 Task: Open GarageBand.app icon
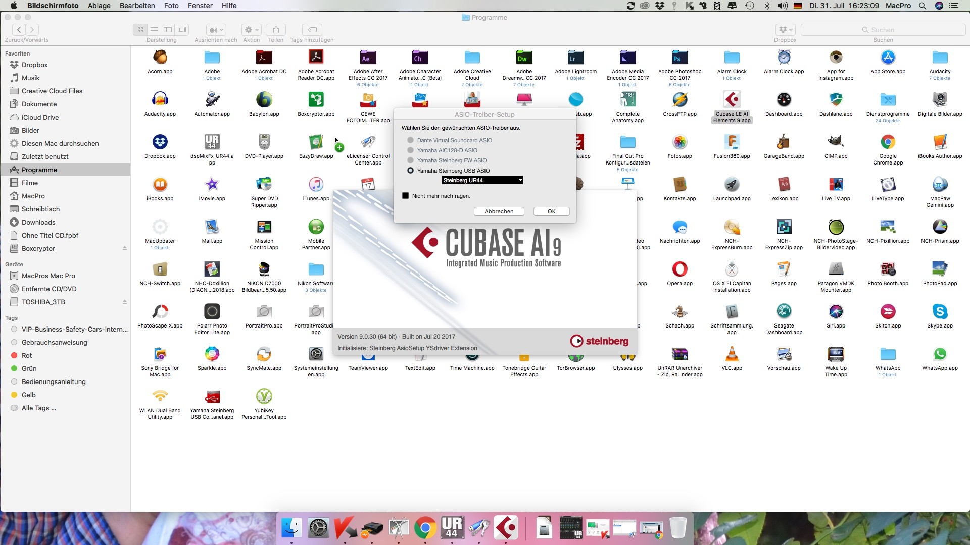(784, 142)
